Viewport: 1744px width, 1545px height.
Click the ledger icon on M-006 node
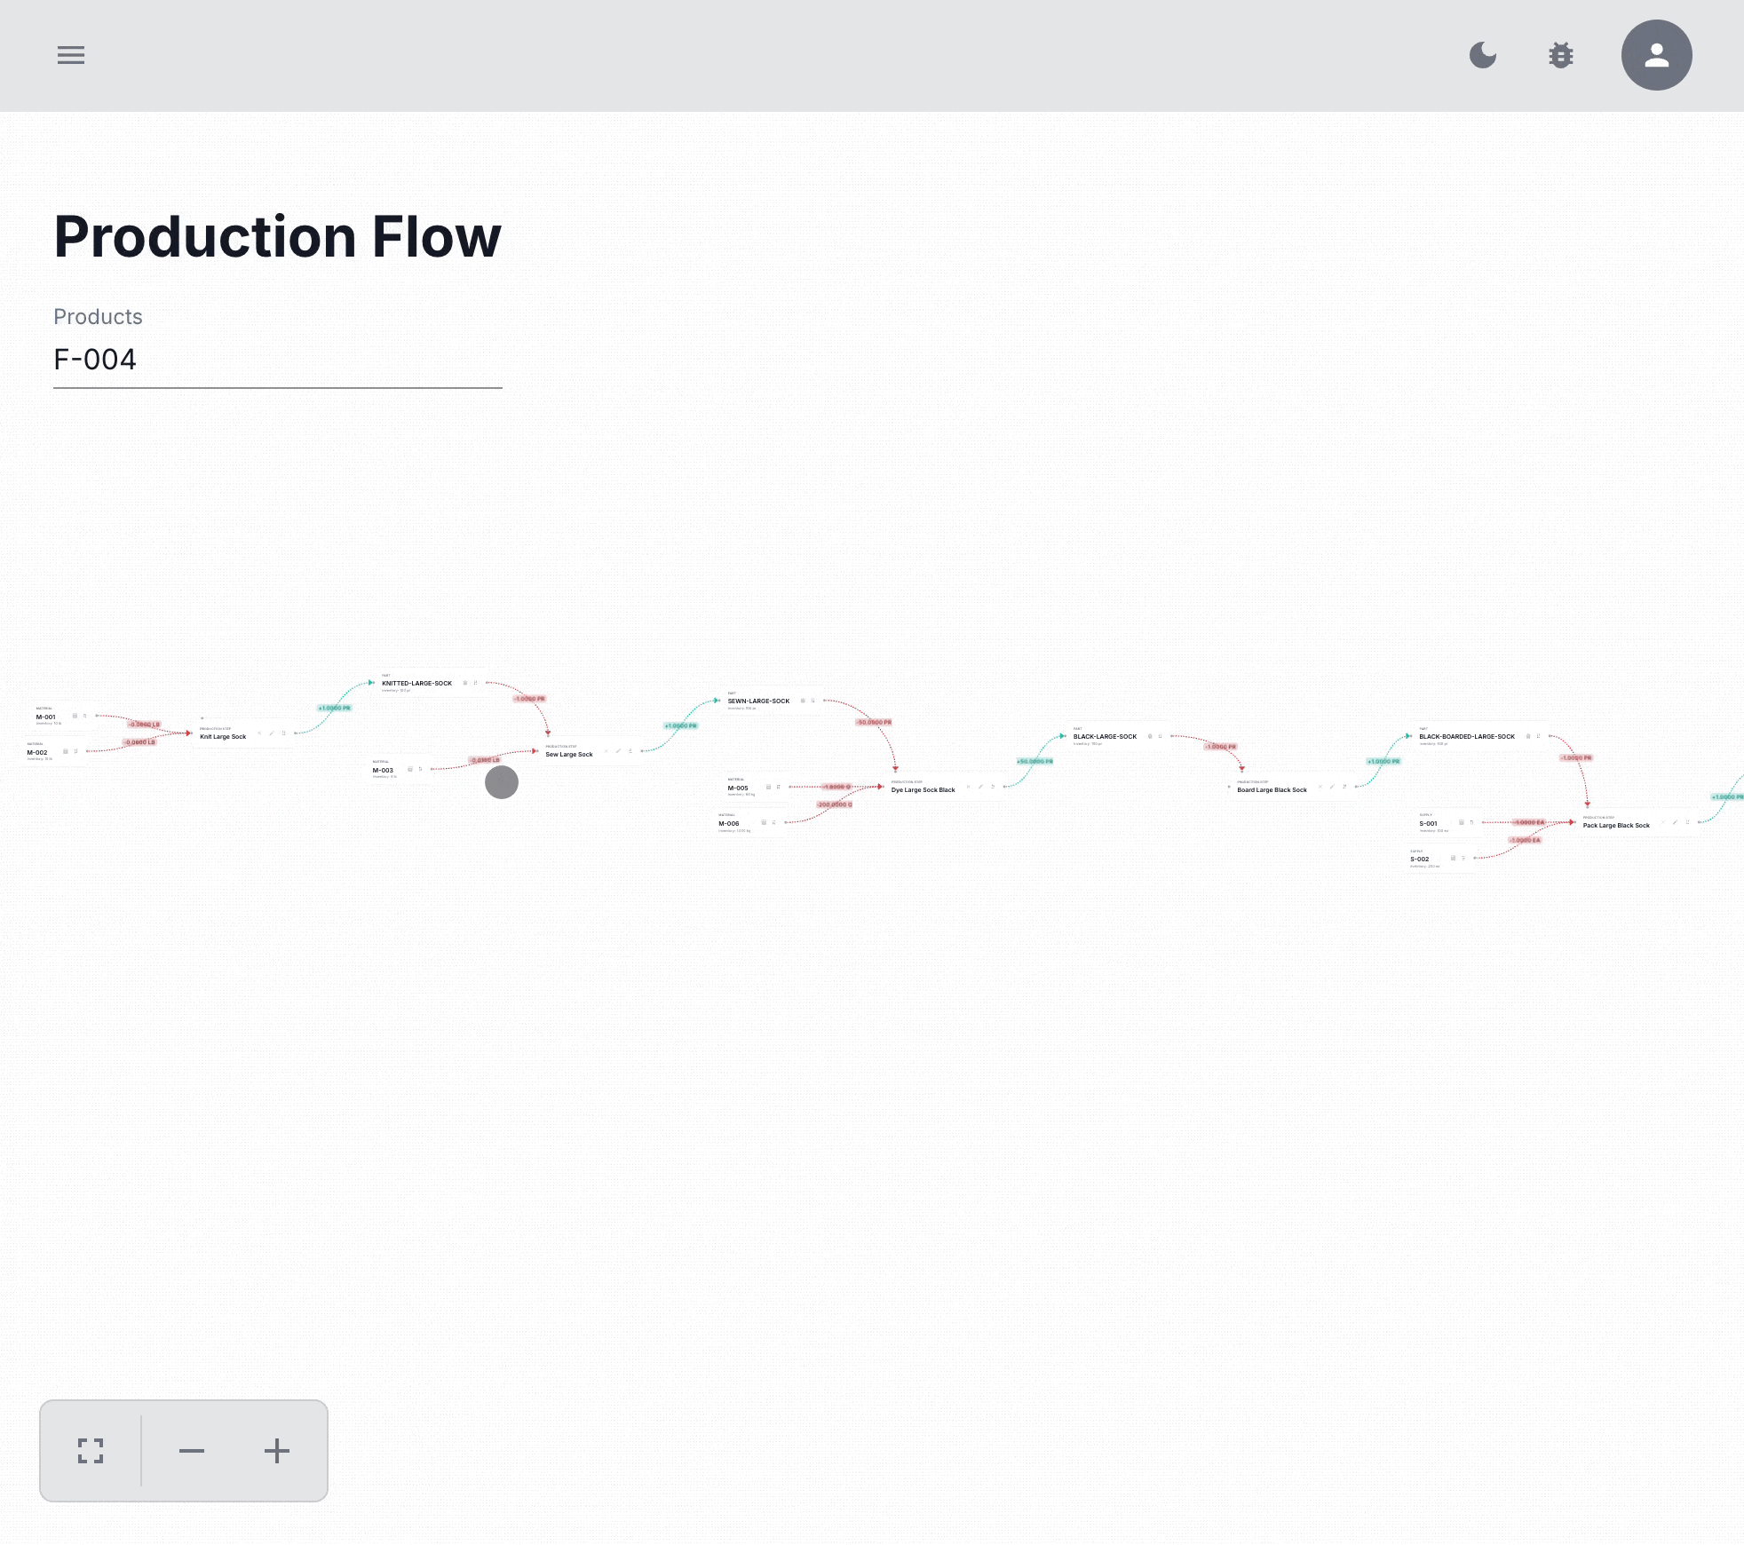(764, 822)
